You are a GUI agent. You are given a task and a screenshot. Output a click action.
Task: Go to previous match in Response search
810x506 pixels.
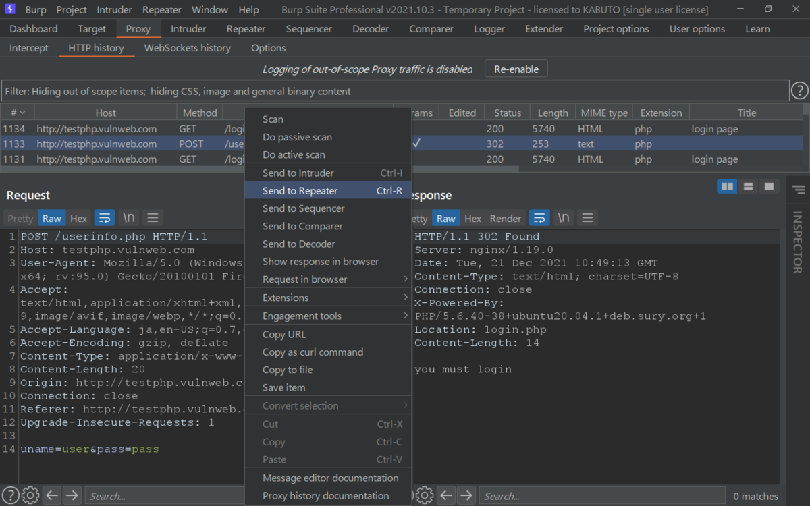pyautogui.click(x=447, y=495)
